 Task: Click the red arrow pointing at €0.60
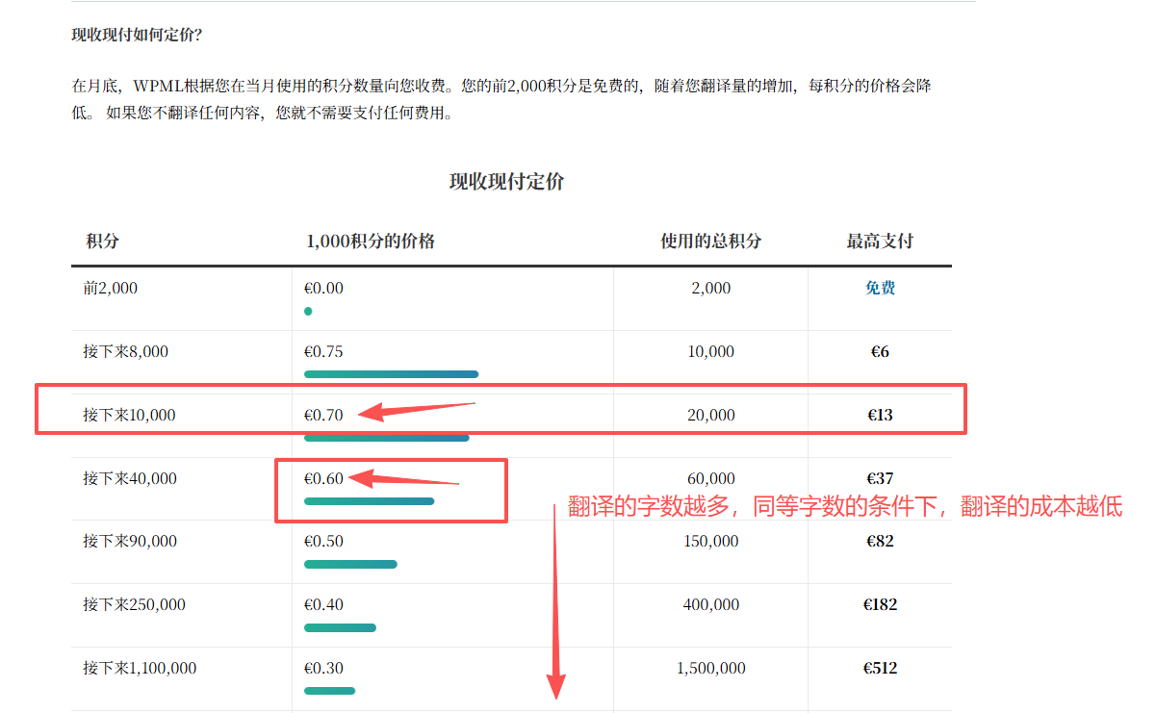click(x=404, y=479)
